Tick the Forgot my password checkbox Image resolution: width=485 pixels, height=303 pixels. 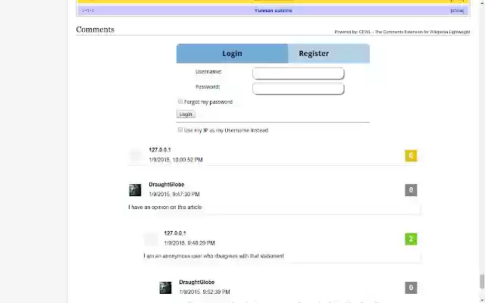[x=180, y=102]
